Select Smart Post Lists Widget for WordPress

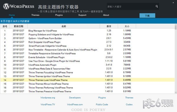point(88,46)
